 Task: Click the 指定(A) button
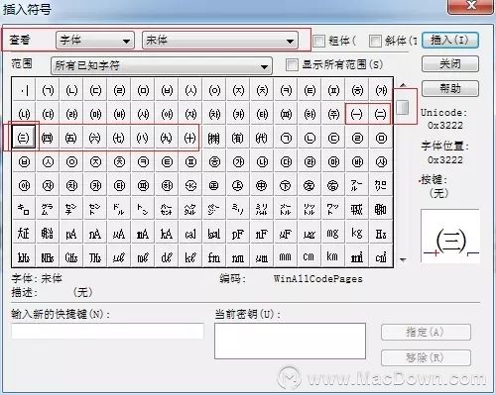[x=426, y=332]
